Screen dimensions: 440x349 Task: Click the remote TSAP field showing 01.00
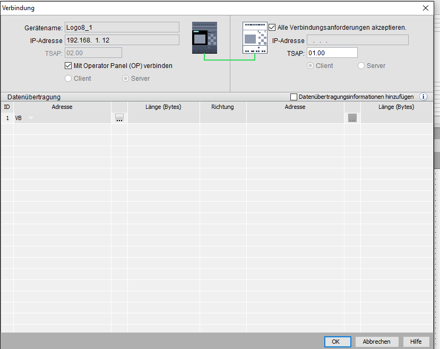332,53
